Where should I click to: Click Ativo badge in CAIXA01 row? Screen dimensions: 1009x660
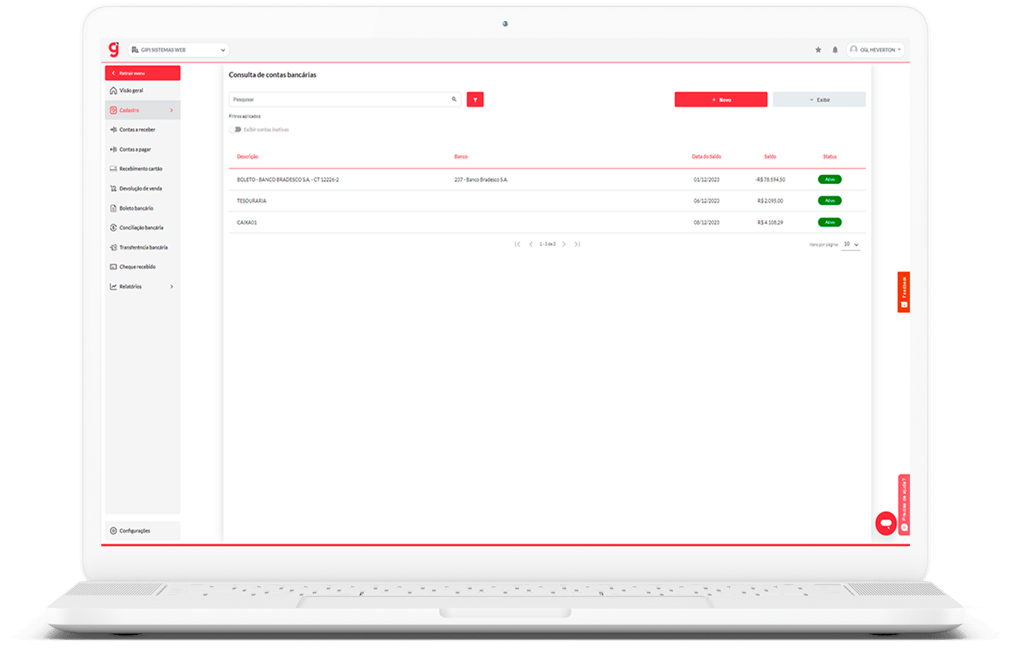point(830,222)
